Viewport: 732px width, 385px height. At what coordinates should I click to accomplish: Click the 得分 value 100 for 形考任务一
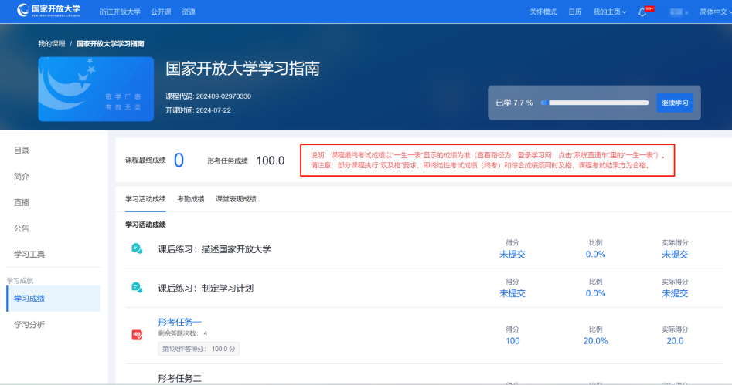(x=512, y=341)
